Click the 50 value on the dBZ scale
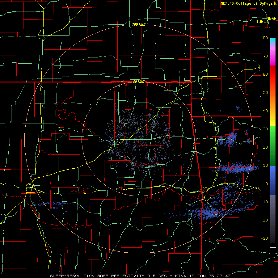The height and width of the screenshot is (278, 278). coord(265,93)
